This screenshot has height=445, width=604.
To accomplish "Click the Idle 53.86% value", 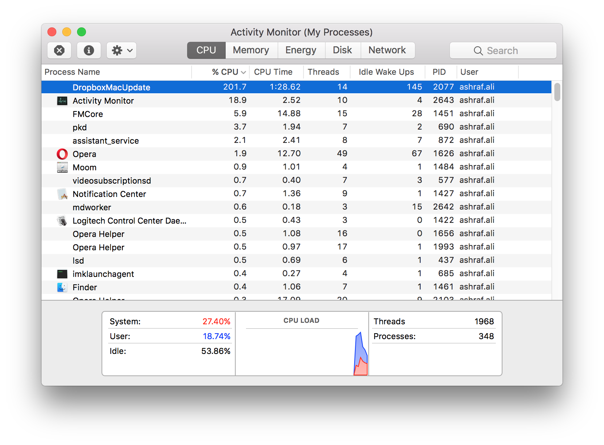I will [x=216, y=351].
